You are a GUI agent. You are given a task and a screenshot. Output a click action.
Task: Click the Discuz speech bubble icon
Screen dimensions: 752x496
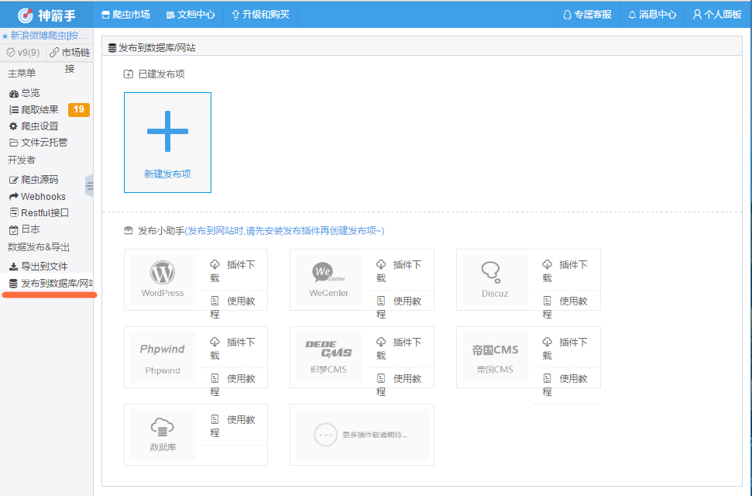click(x=495, y=273)
